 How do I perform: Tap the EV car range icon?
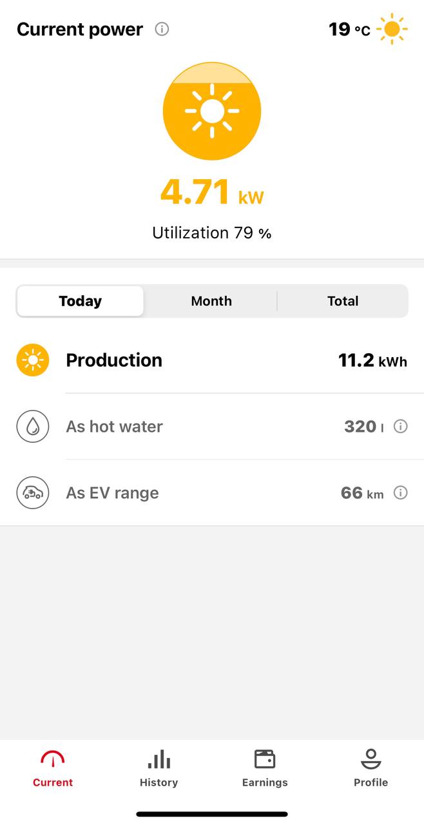(x=33, y=493)
